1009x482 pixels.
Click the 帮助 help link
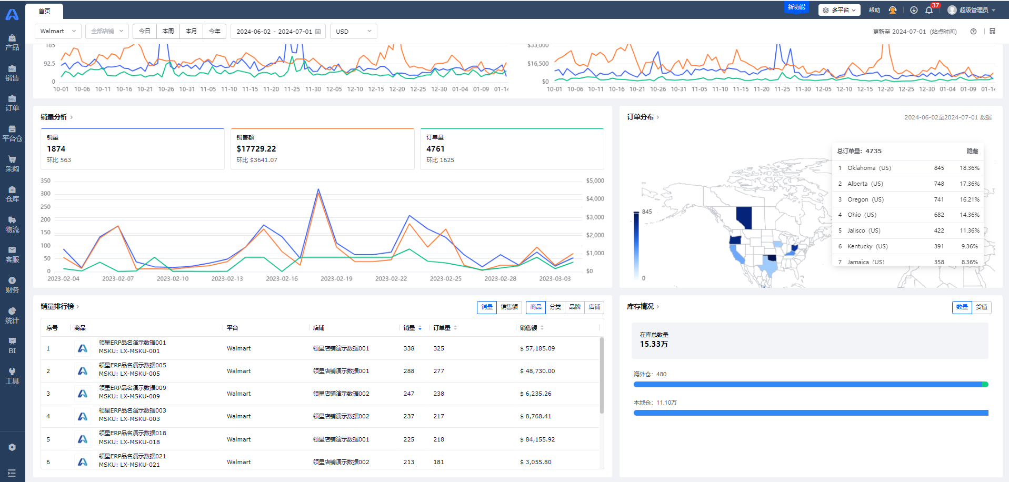(874, 10)
